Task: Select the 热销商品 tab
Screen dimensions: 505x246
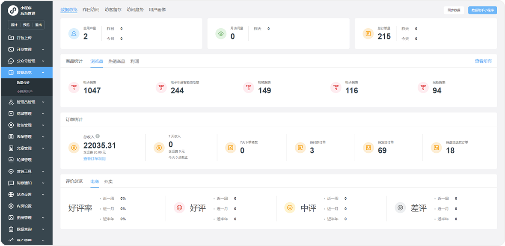Action: tap(116, 61)
